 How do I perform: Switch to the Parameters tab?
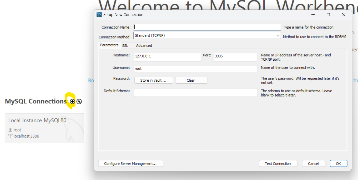[x=109, y=45]
